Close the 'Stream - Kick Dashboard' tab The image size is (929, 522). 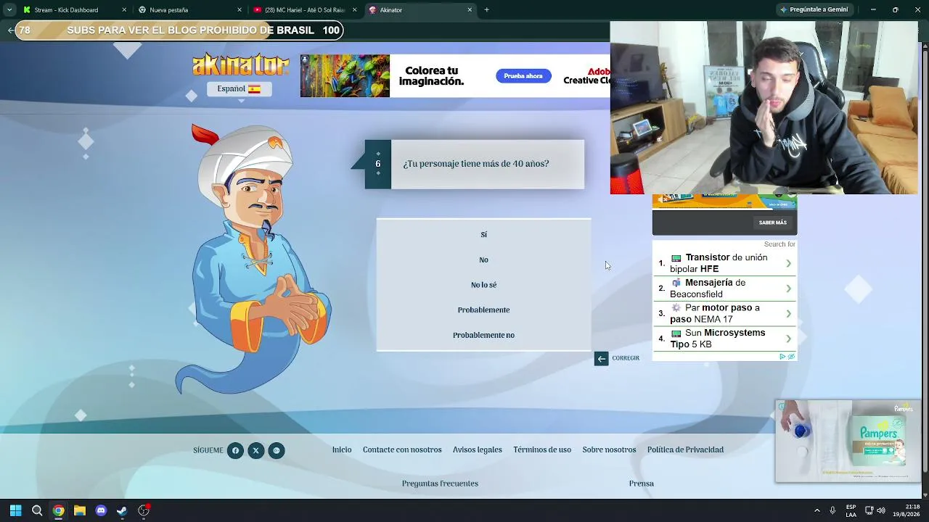tap(124, 10)
